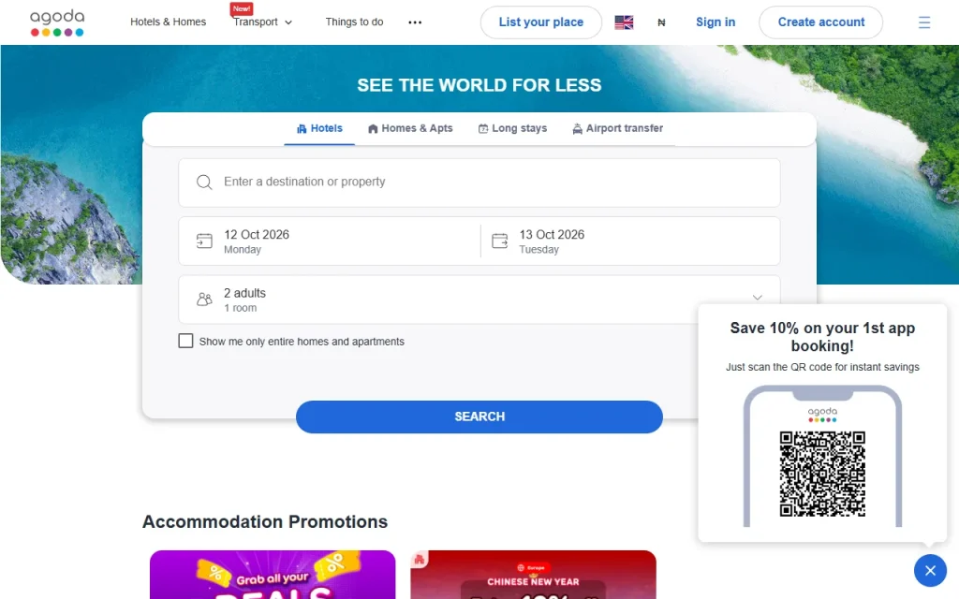Click the QR code image

pos(822,474)
